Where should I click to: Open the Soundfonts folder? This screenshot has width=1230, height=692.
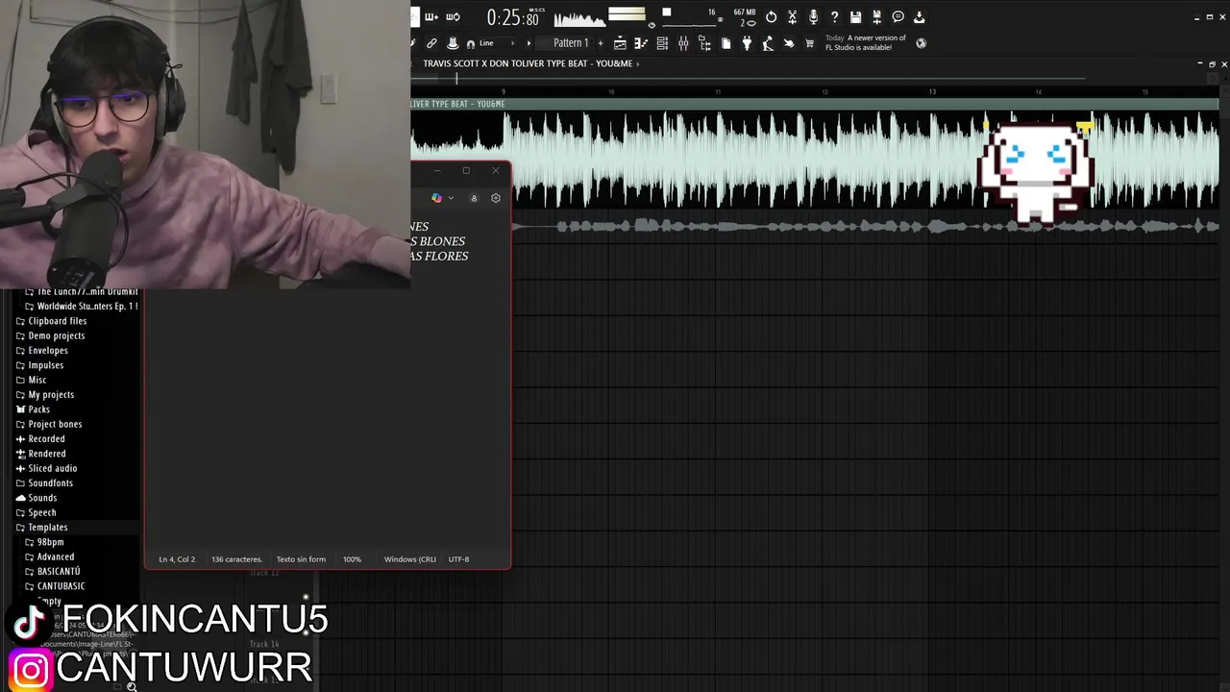tap(44, 483)
